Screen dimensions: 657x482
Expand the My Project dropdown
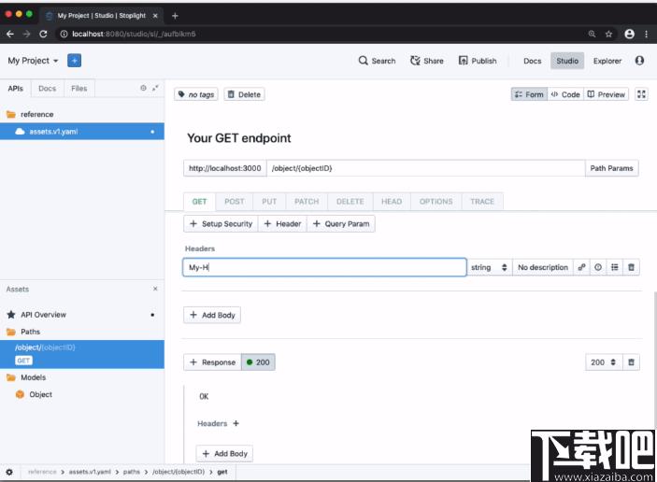click(x=33, y=61)
